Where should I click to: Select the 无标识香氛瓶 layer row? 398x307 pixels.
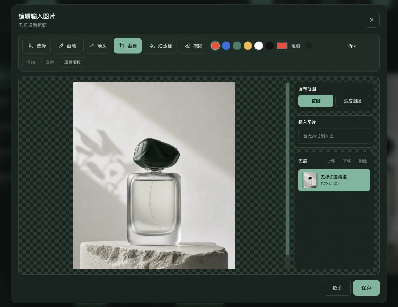tap(334, 180)
